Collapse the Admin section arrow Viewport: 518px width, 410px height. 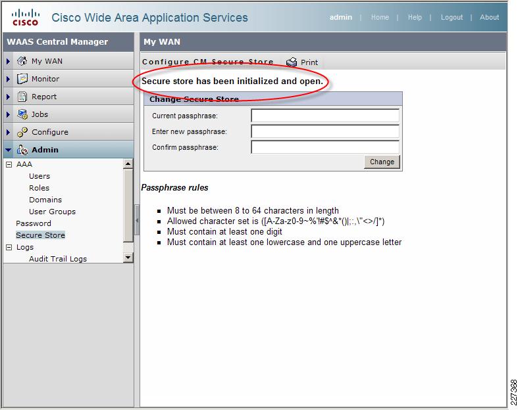[x=9, y=150]
